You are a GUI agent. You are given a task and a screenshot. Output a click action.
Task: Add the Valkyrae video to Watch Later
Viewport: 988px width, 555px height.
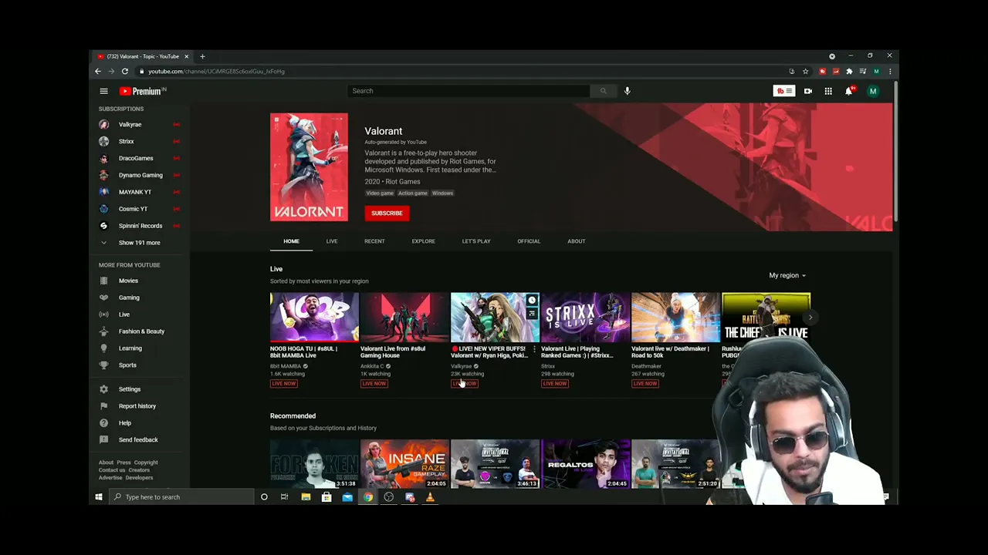[532, 300]
